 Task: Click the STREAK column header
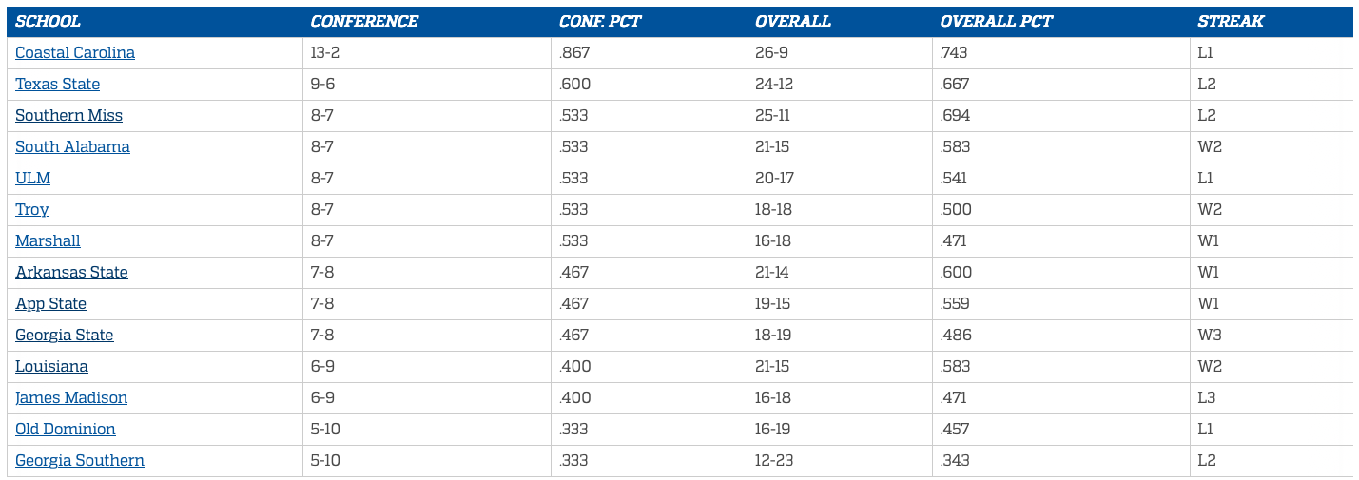tap(1231, 22)
